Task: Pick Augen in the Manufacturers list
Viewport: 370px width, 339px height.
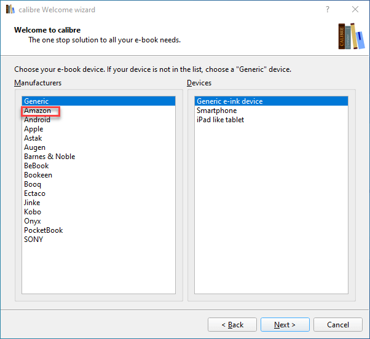Action: (98, 147)
